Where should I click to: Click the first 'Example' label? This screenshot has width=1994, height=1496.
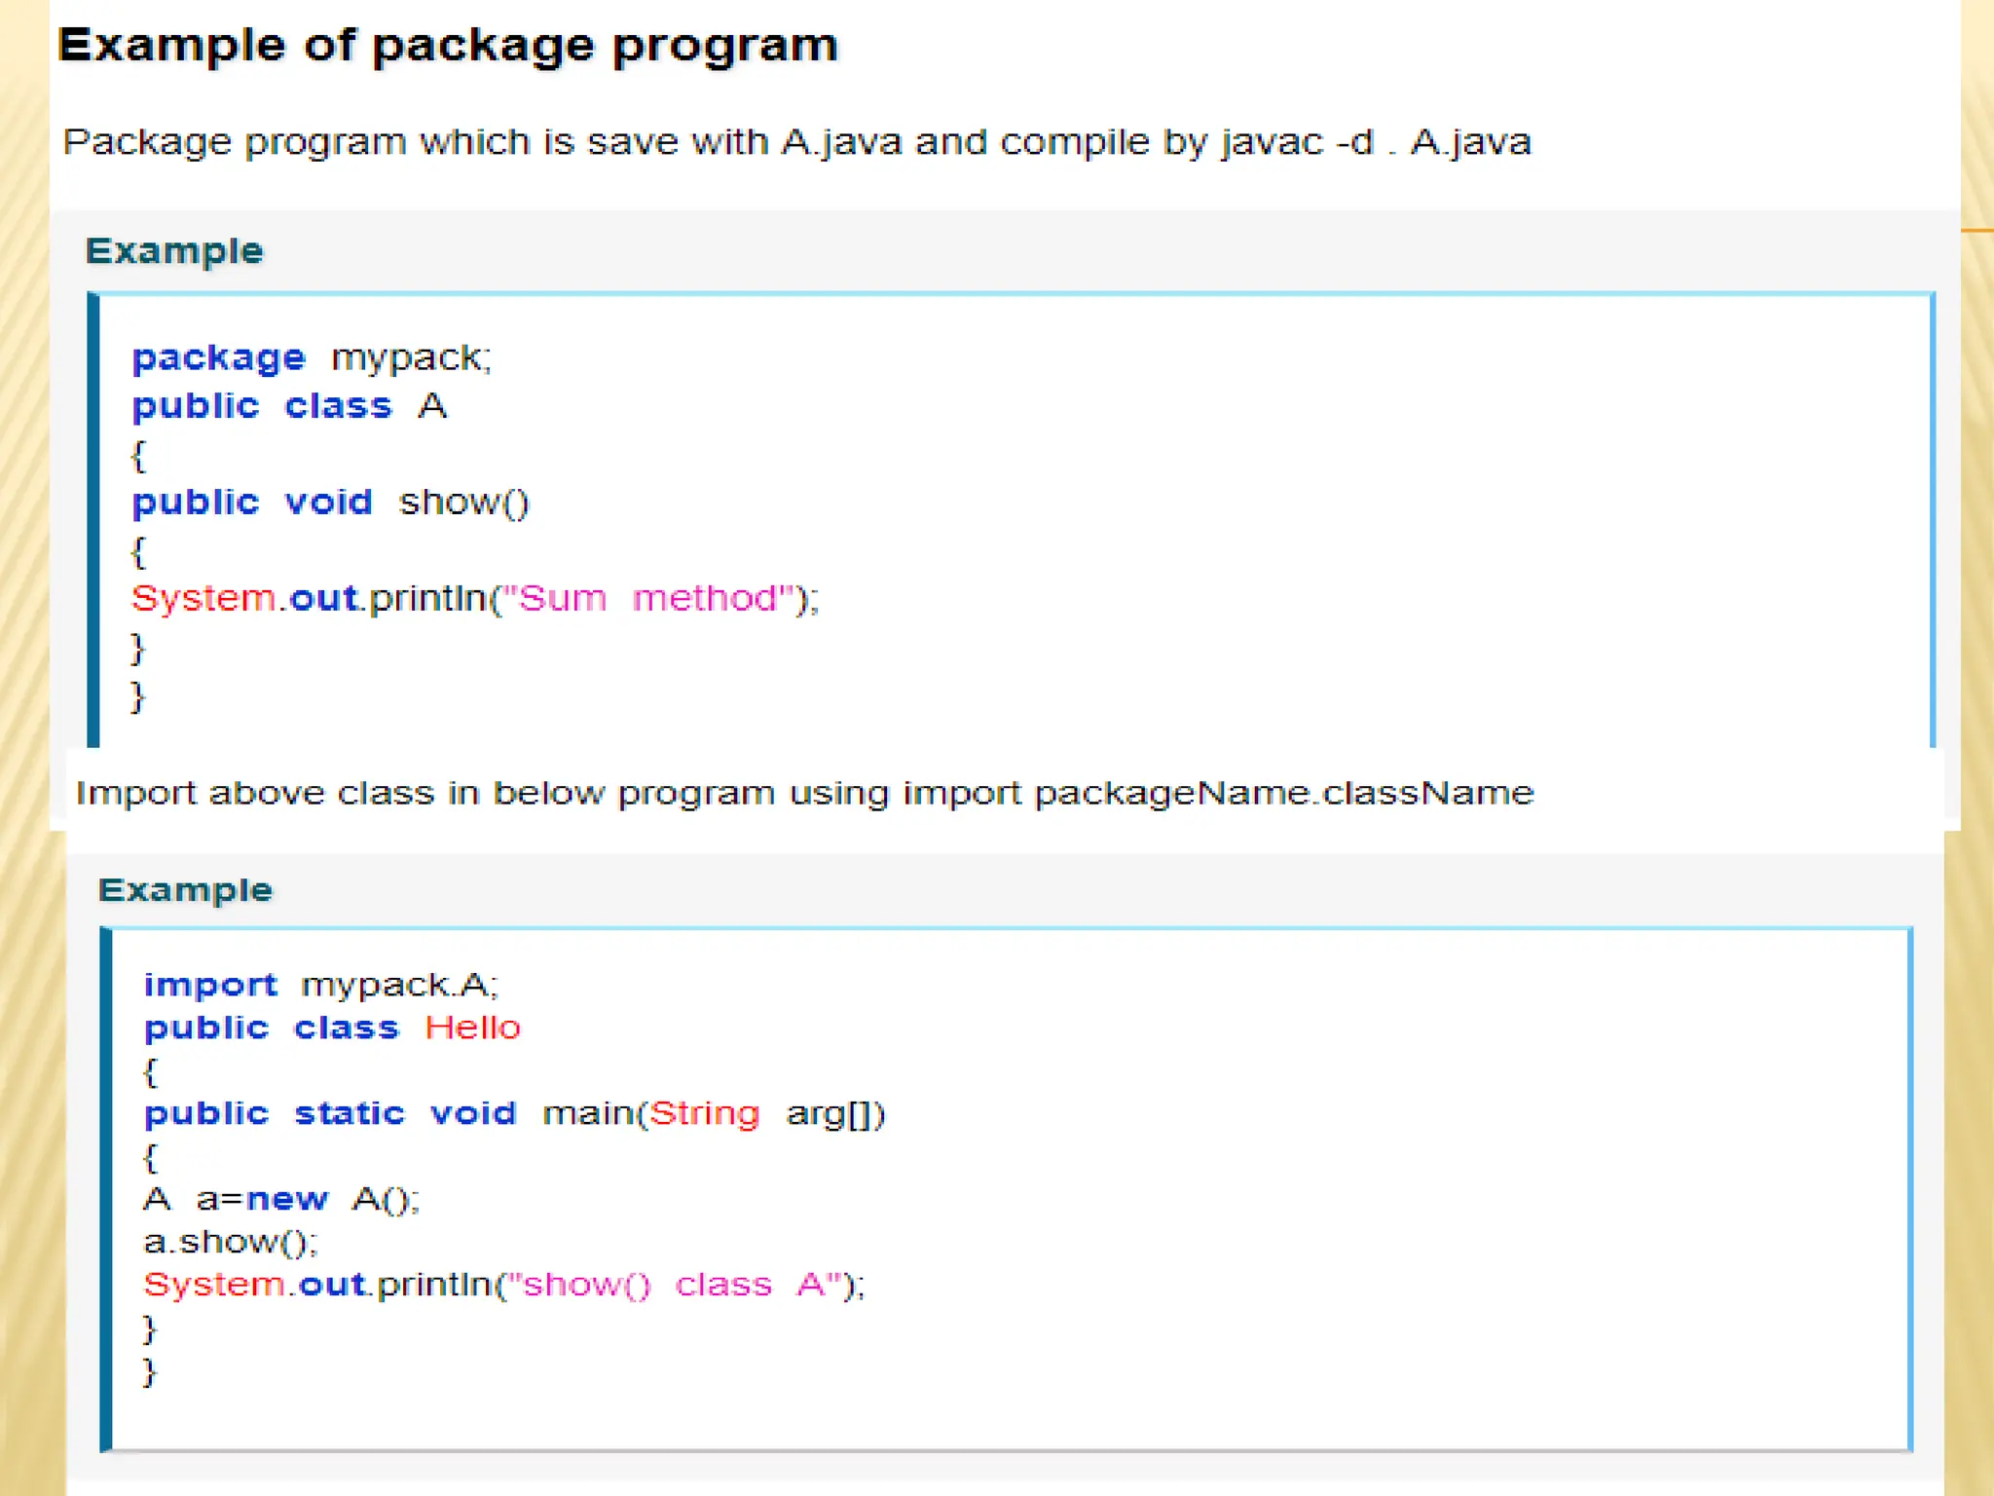pos(174,251)
